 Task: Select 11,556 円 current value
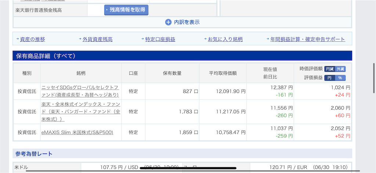pos(282,108)
